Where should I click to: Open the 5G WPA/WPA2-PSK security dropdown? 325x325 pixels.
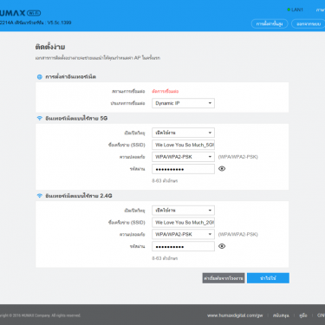[x=183, y=157]
